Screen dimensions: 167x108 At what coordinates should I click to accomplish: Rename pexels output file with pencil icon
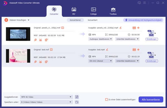(x=121, y=28)
